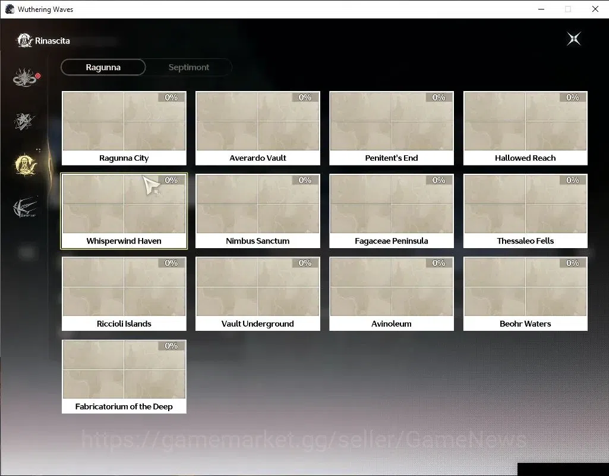Screen dimensions: 609x476
Task: Open the Nimbus Sanctum map card
Action: click(258, 211)
